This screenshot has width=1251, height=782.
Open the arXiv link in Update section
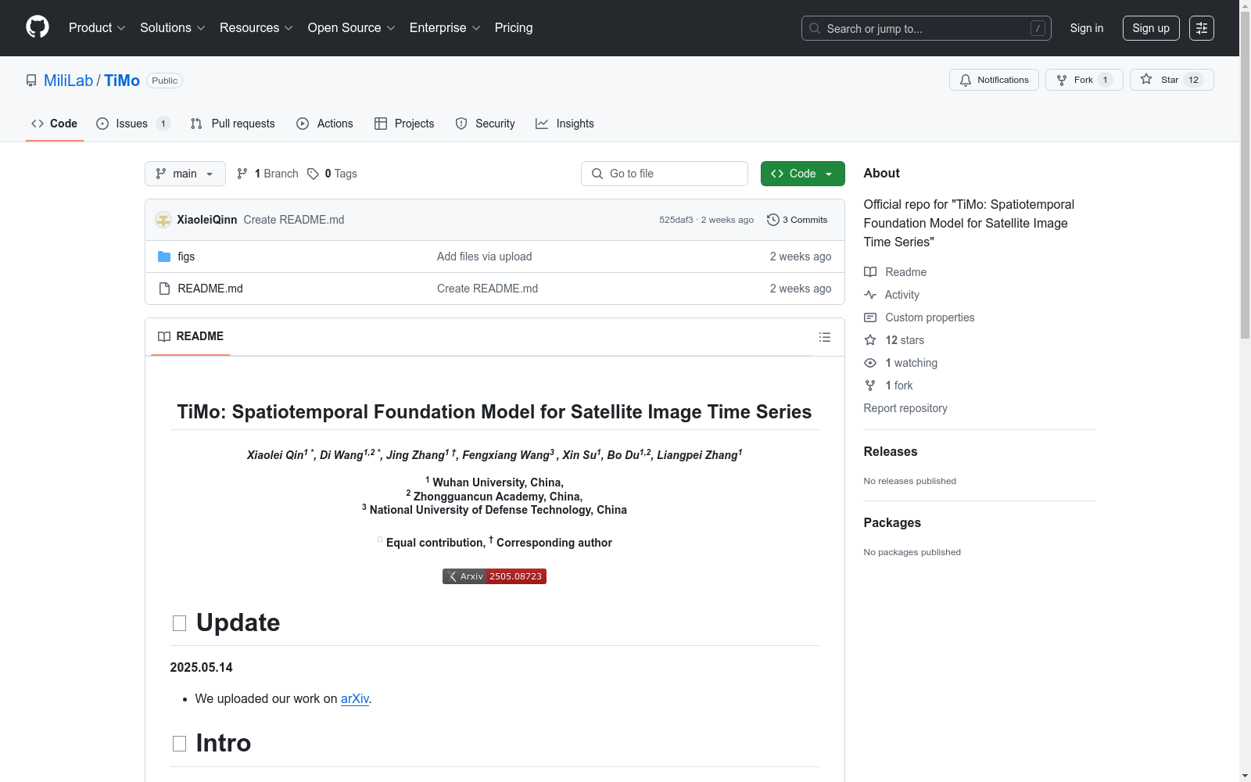point(355,698)
